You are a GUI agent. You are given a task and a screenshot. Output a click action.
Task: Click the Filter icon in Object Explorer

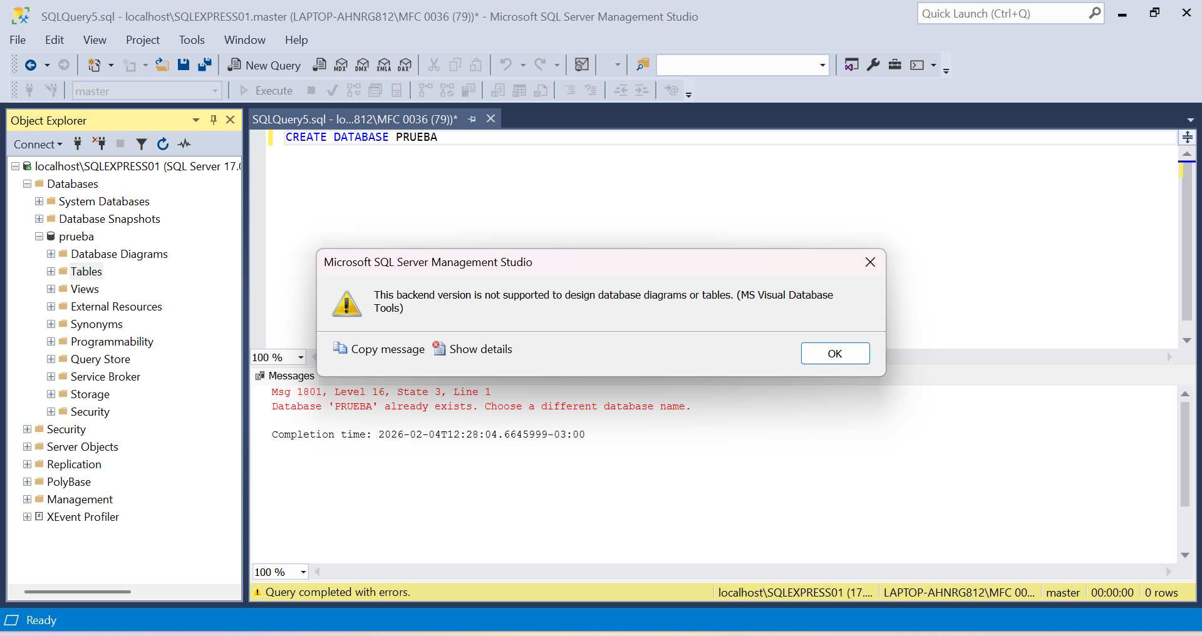[x=142, y=144]
